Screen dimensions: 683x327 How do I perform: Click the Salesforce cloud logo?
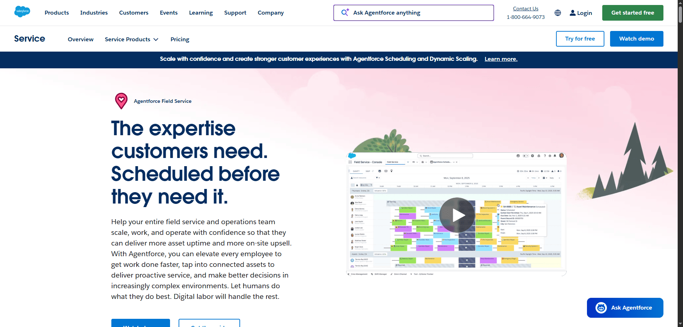[22, 12]
